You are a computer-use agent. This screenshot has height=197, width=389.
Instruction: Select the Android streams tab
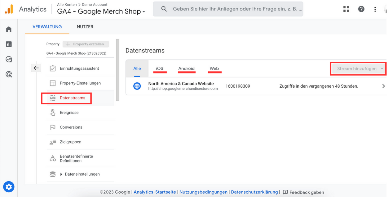[x=186, y=69]
